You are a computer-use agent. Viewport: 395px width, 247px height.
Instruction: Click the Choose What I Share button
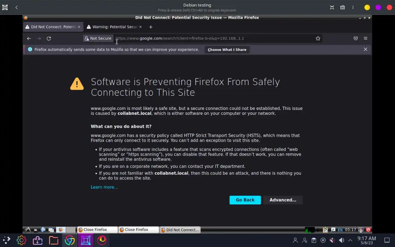click(x=227, y=50)
